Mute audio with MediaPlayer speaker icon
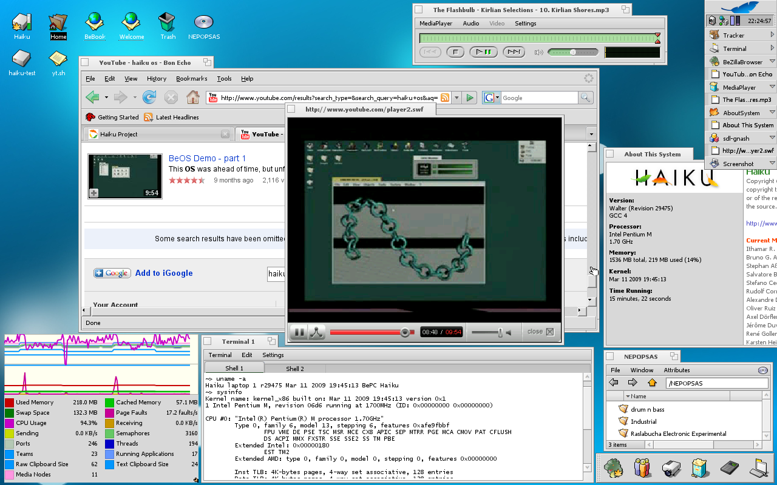This screenshot has height=485, width=777. pos(538,52)
